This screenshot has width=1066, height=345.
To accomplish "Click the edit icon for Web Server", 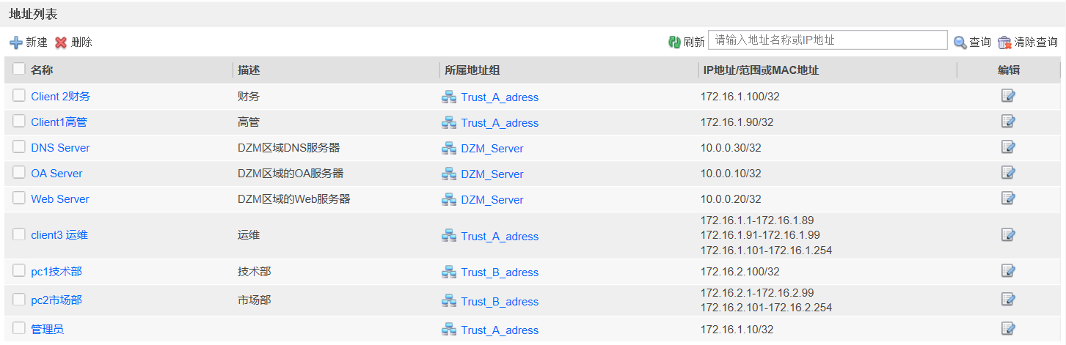I will [x=1008, y=199].
